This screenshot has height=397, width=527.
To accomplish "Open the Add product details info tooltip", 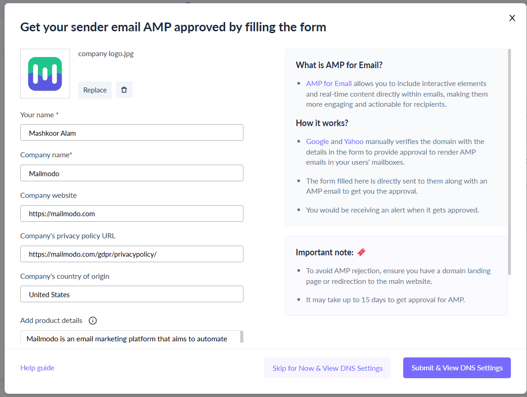I will [x=93, y=320].
